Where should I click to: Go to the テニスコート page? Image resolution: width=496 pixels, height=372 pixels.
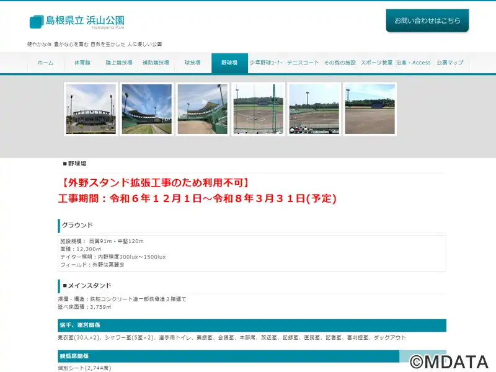point(303,63)
